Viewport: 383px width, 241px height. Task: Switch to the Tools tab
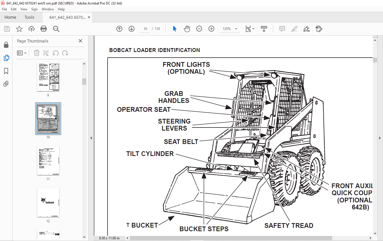click(x=29, y=17)
